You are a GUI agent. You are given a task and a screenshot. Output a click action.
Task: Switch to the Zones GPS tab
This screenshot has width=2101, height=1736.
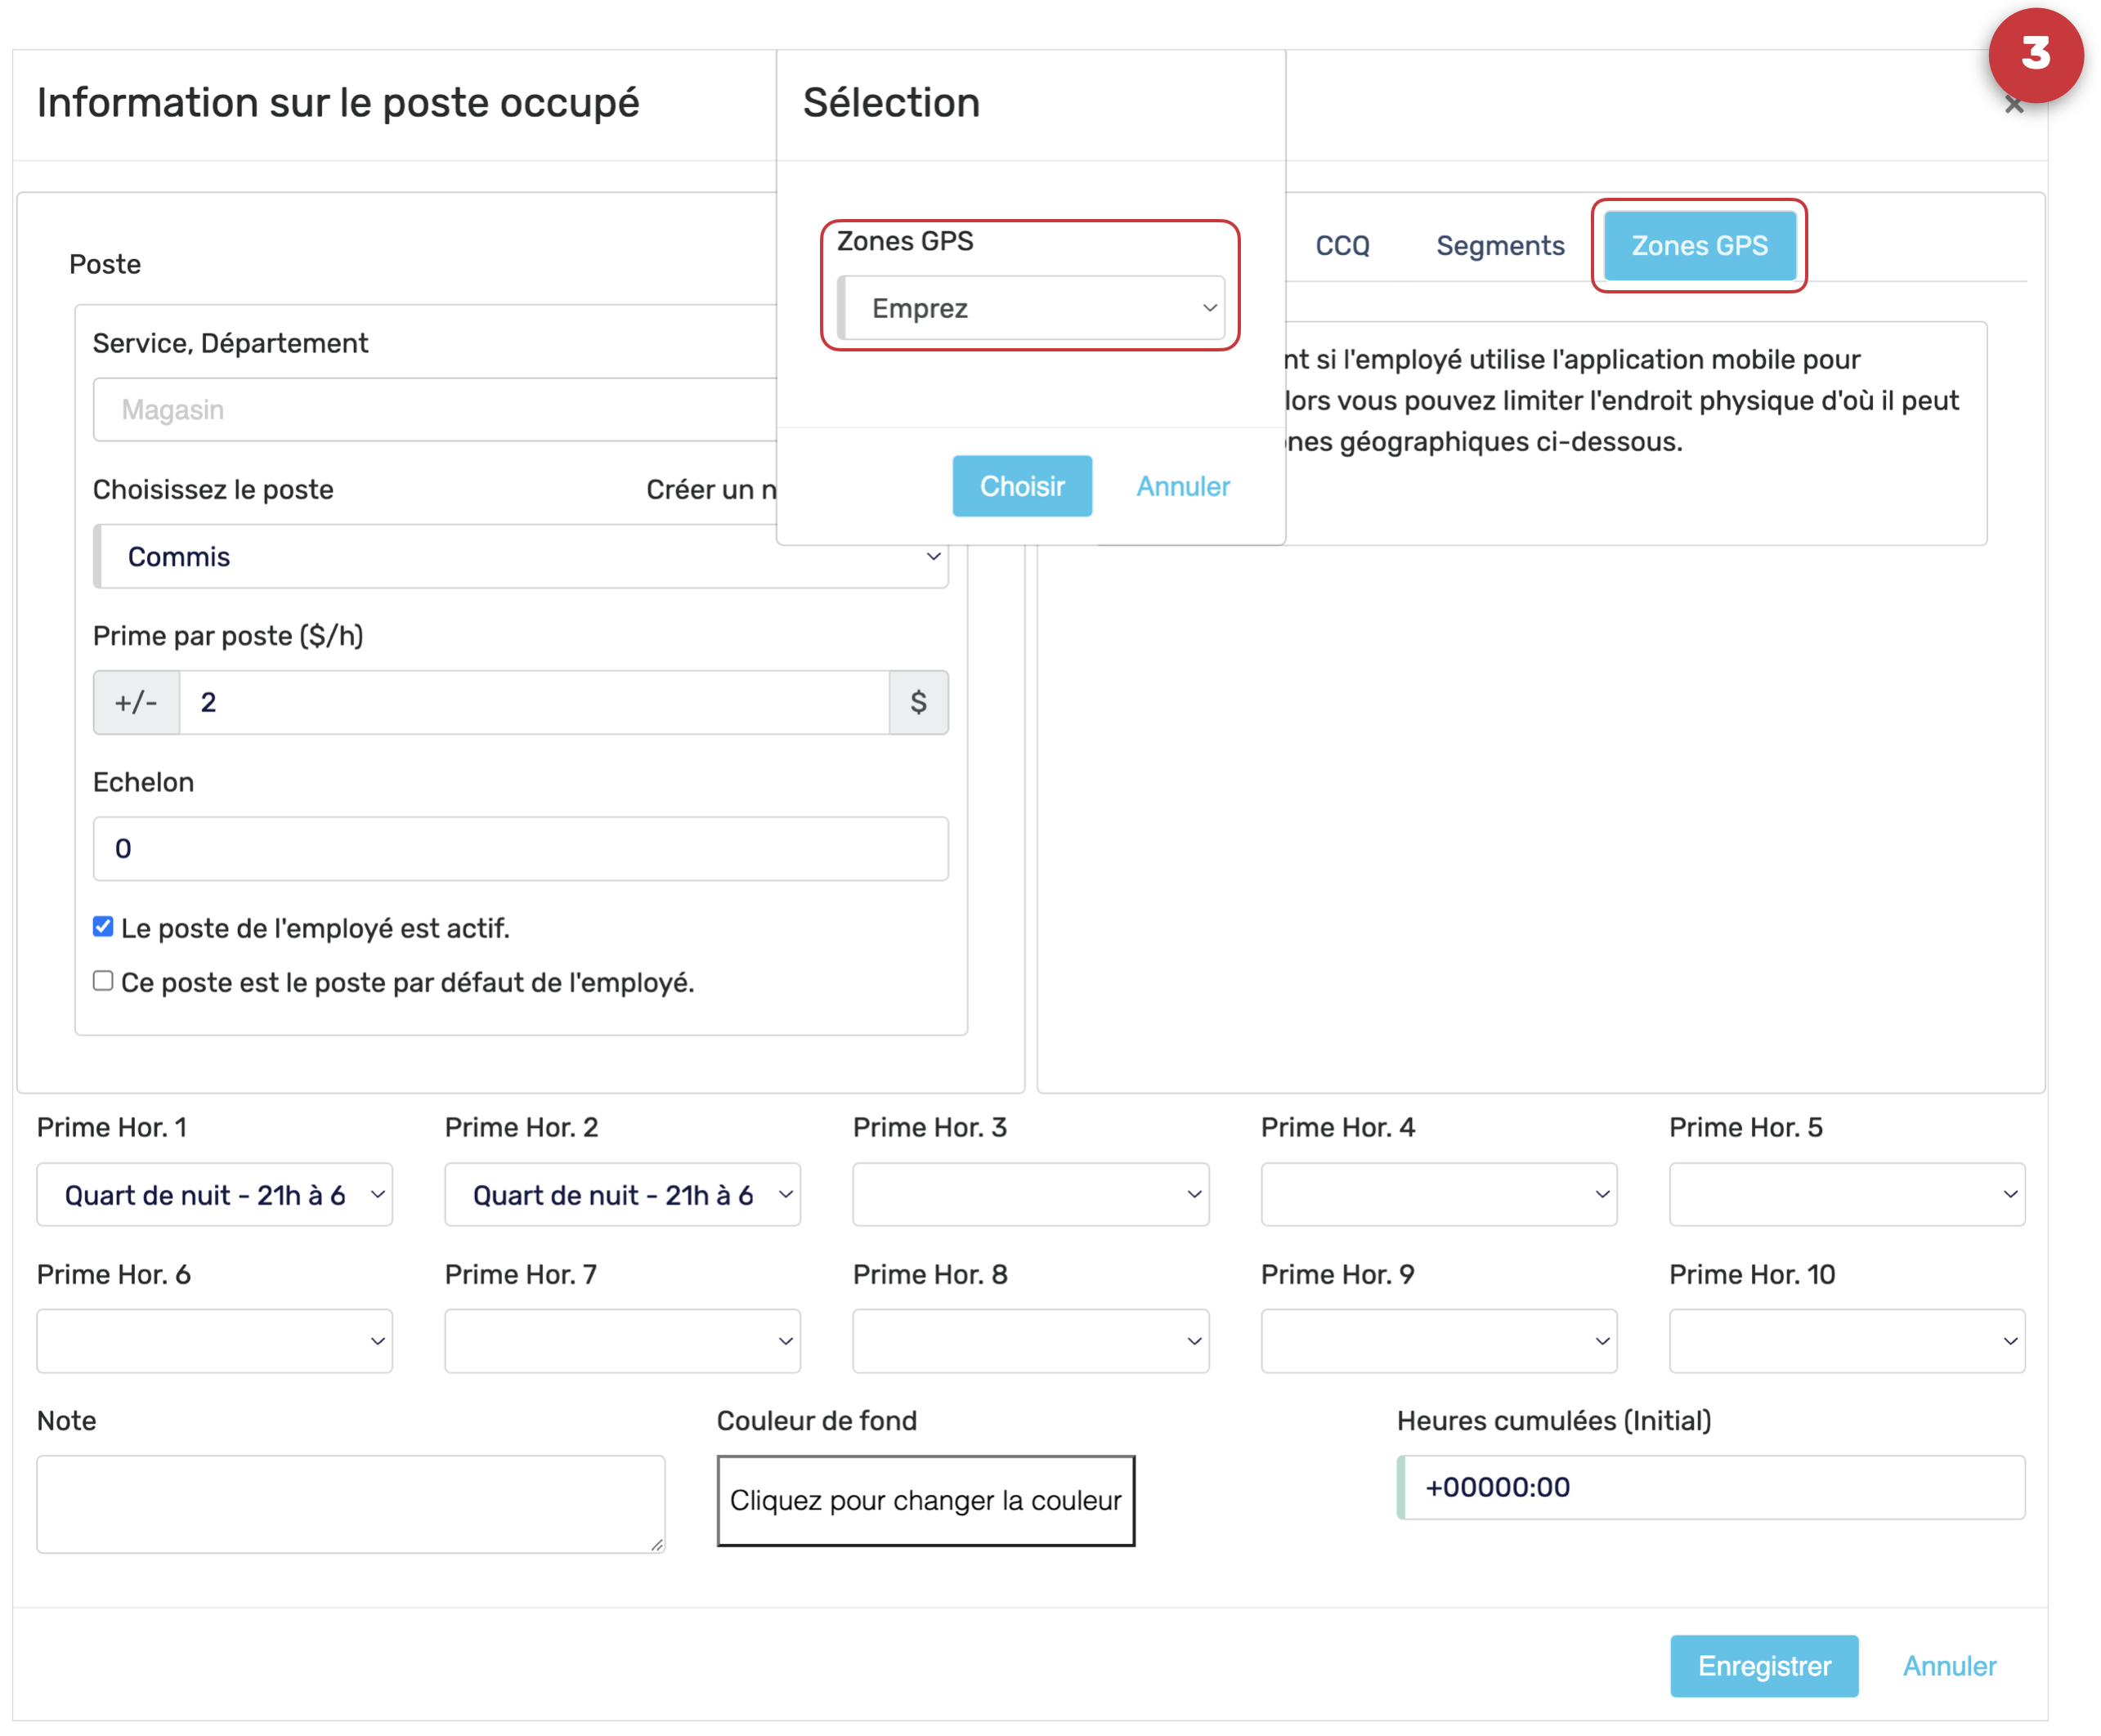(x=1699, y=246)
